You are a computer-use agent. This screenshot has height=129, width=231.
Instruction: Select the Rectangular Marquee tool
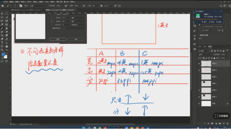7,14
